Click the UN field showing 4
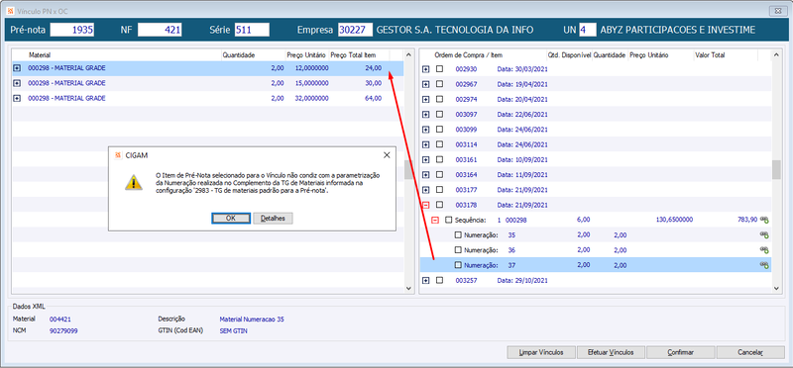Screen dimensions: 793x368 point(588,30)
